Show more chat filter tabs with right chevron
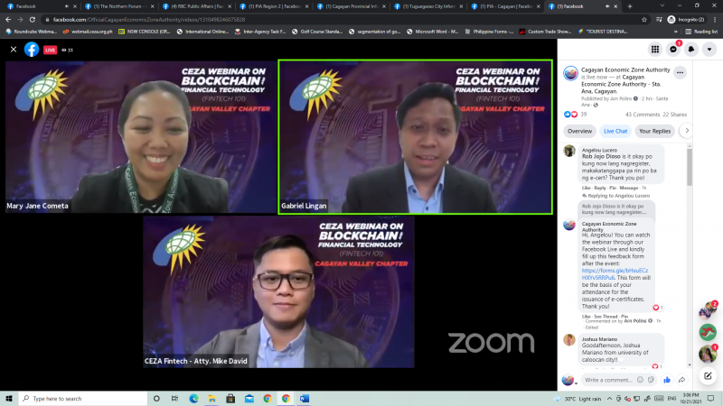Viewport: 723px width, 406px height. (x=687, y=131)
